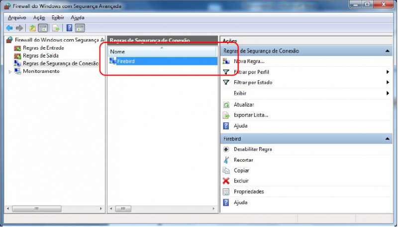398x227 pixels.
Task: Click Desabilitar Regra action link
Action: coord(253,149)
